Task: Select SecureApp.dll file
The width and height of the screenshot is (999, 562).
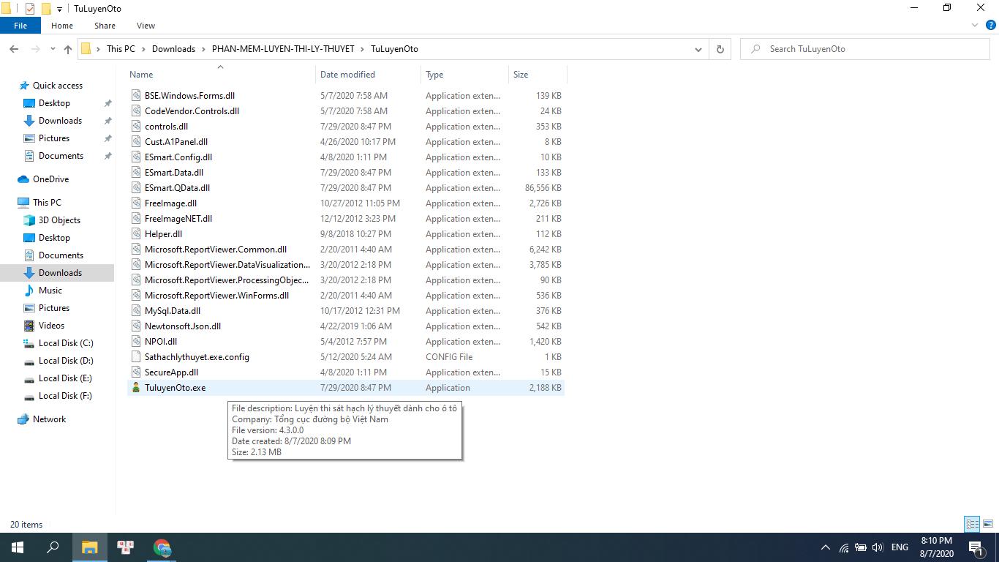Action: [x=171, y=372]
